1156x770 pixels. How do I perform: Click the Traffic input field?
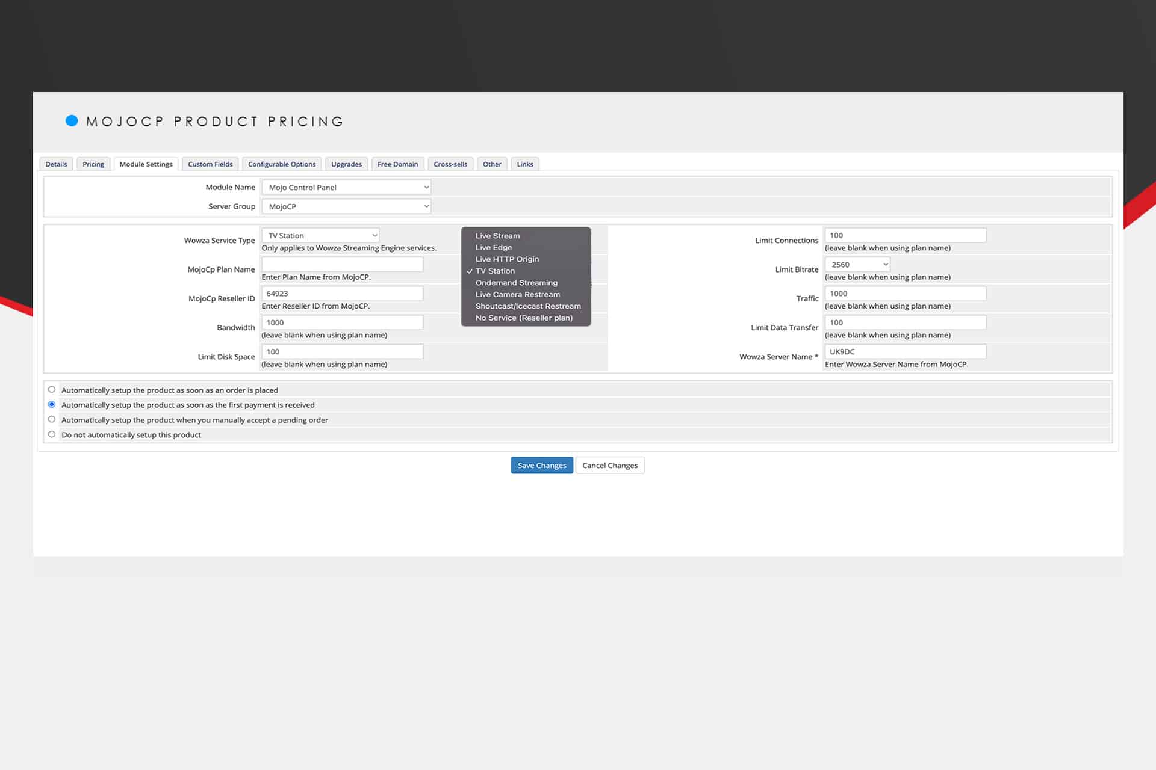tap(906, 293)
